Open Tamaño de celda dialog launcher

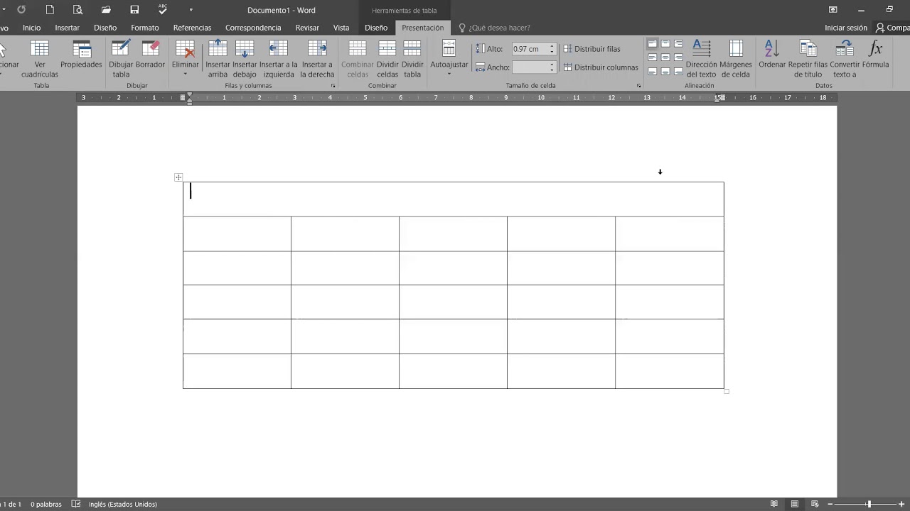click(x=638, y=86)
